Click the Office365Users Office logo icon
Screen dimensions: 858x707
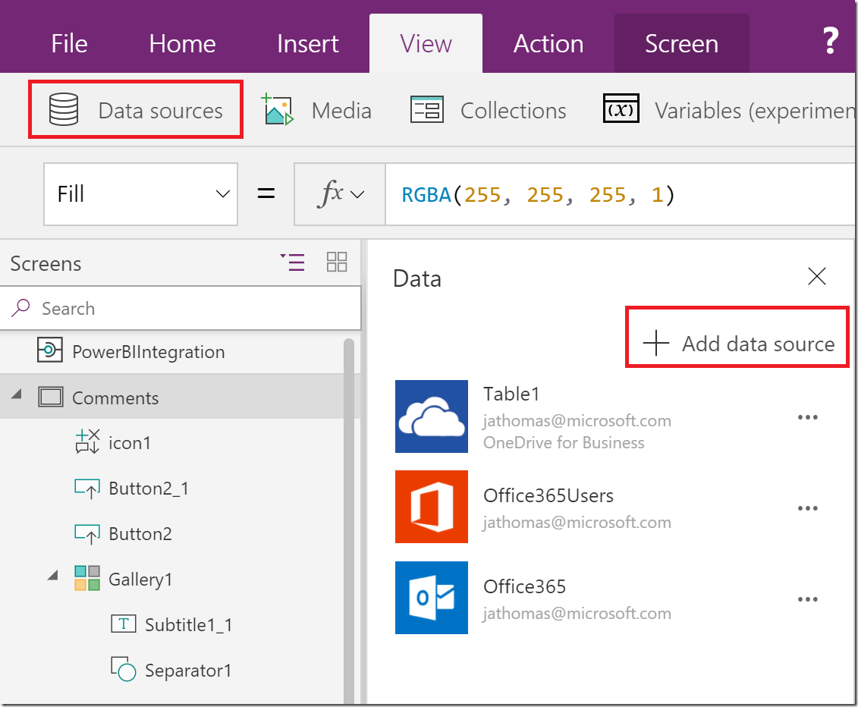pos(432,507)
